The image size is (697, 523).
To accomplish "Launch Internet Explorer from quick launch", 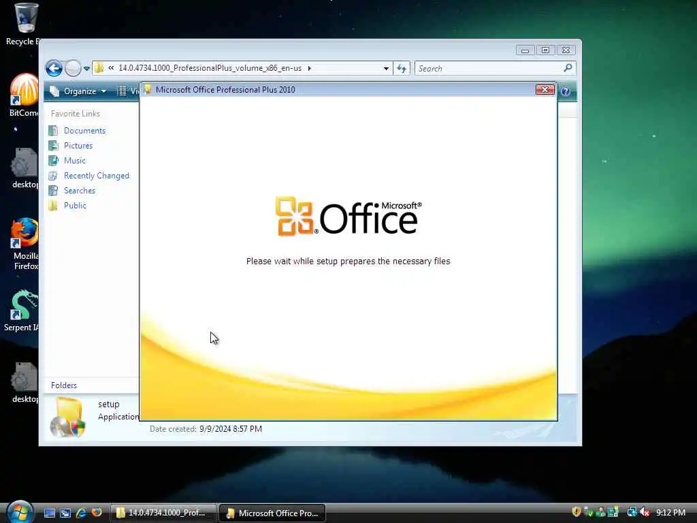I will pos(81,513).
